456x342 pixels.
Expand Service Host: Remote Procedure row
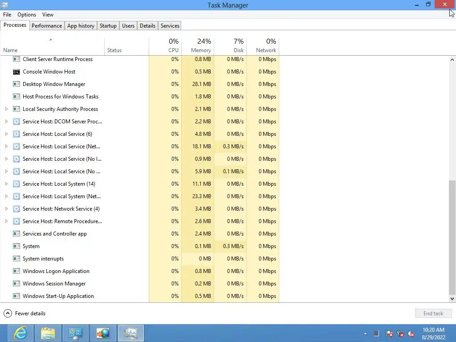pos(6,221)
